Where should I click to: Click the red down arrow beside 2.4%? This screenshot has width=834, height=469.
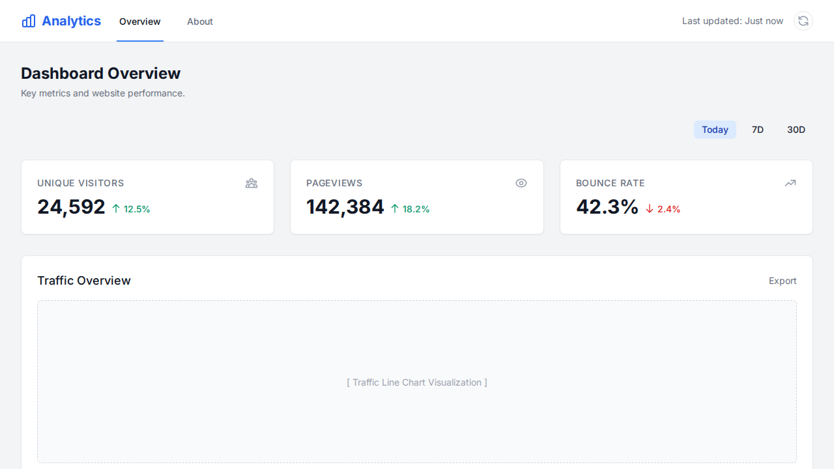point(648,208)
